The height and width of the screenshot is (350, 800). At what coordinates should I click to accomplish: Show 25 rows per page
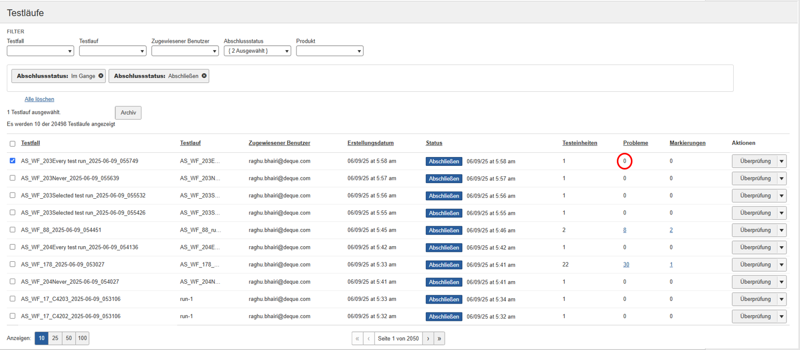point(55,339)
